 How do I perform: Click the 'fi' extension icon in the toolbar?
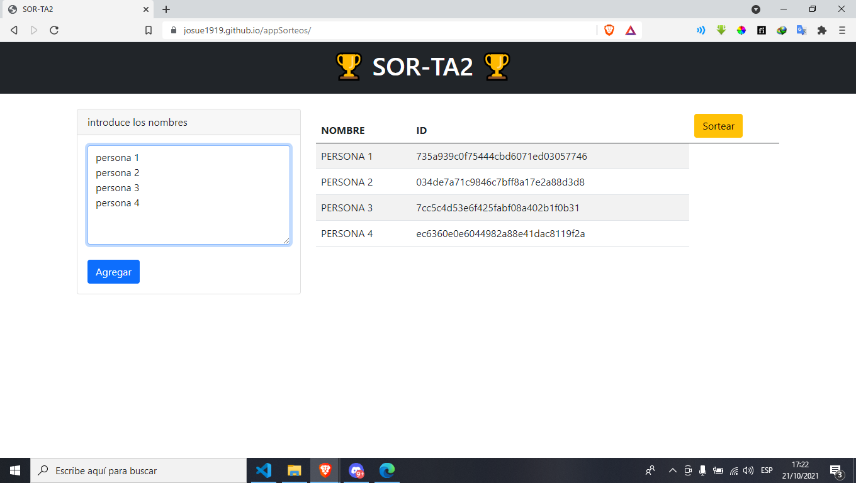[x=762, y=30]
